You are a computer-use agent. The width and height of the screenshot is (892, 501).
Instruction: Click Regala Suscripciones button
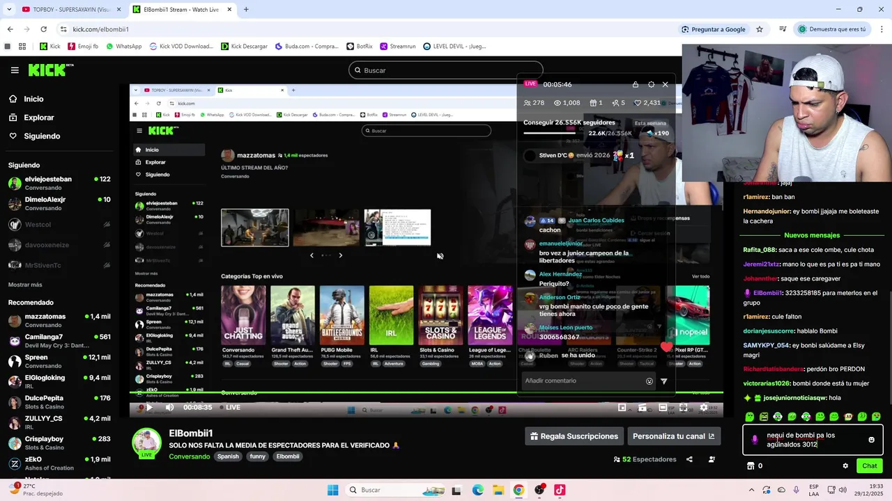click(574, 436)
